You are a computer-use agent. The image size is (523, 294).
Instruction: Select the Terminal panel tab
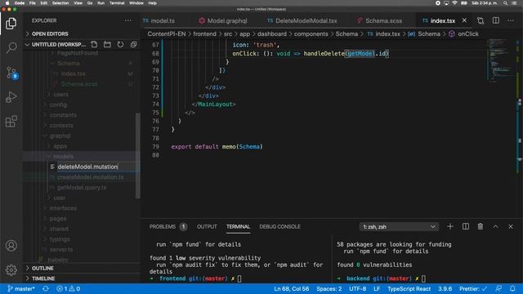pyautogui.click(x=238, y=227)
